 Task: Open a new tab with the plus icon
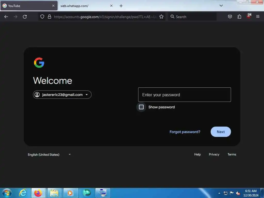tap(121, 6)
